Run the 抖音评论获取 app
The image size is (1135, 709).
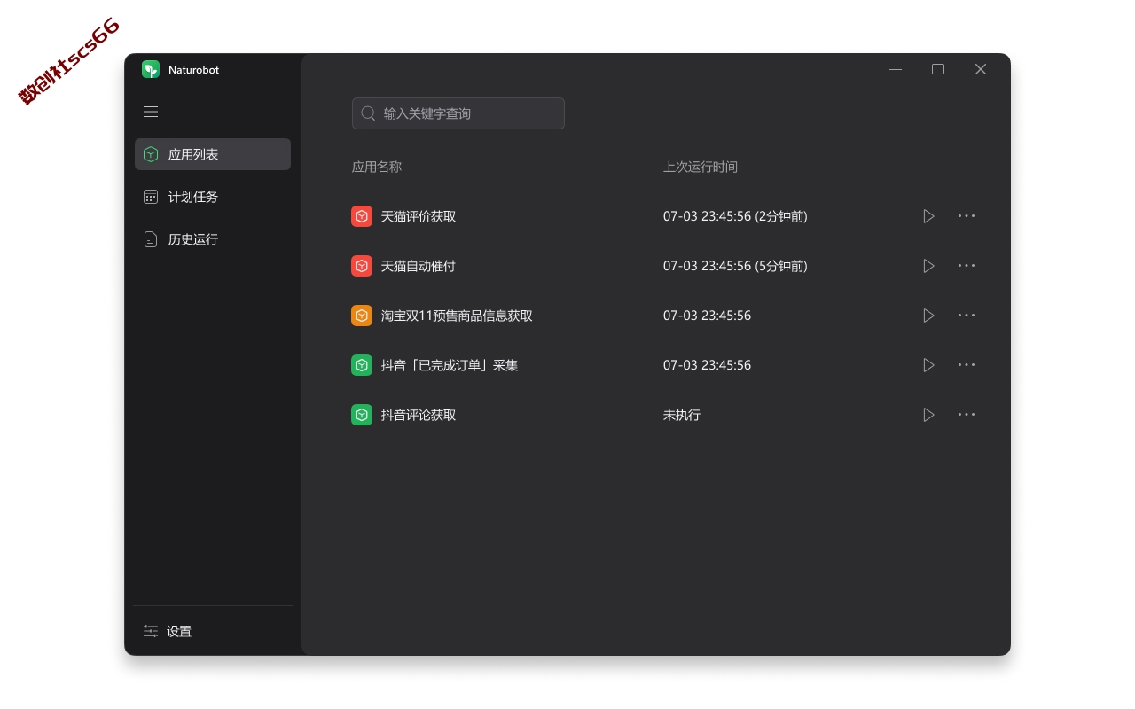[928, 415]
